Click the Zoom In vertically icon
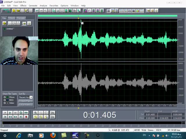186x139 pixels. click(53, 113)
